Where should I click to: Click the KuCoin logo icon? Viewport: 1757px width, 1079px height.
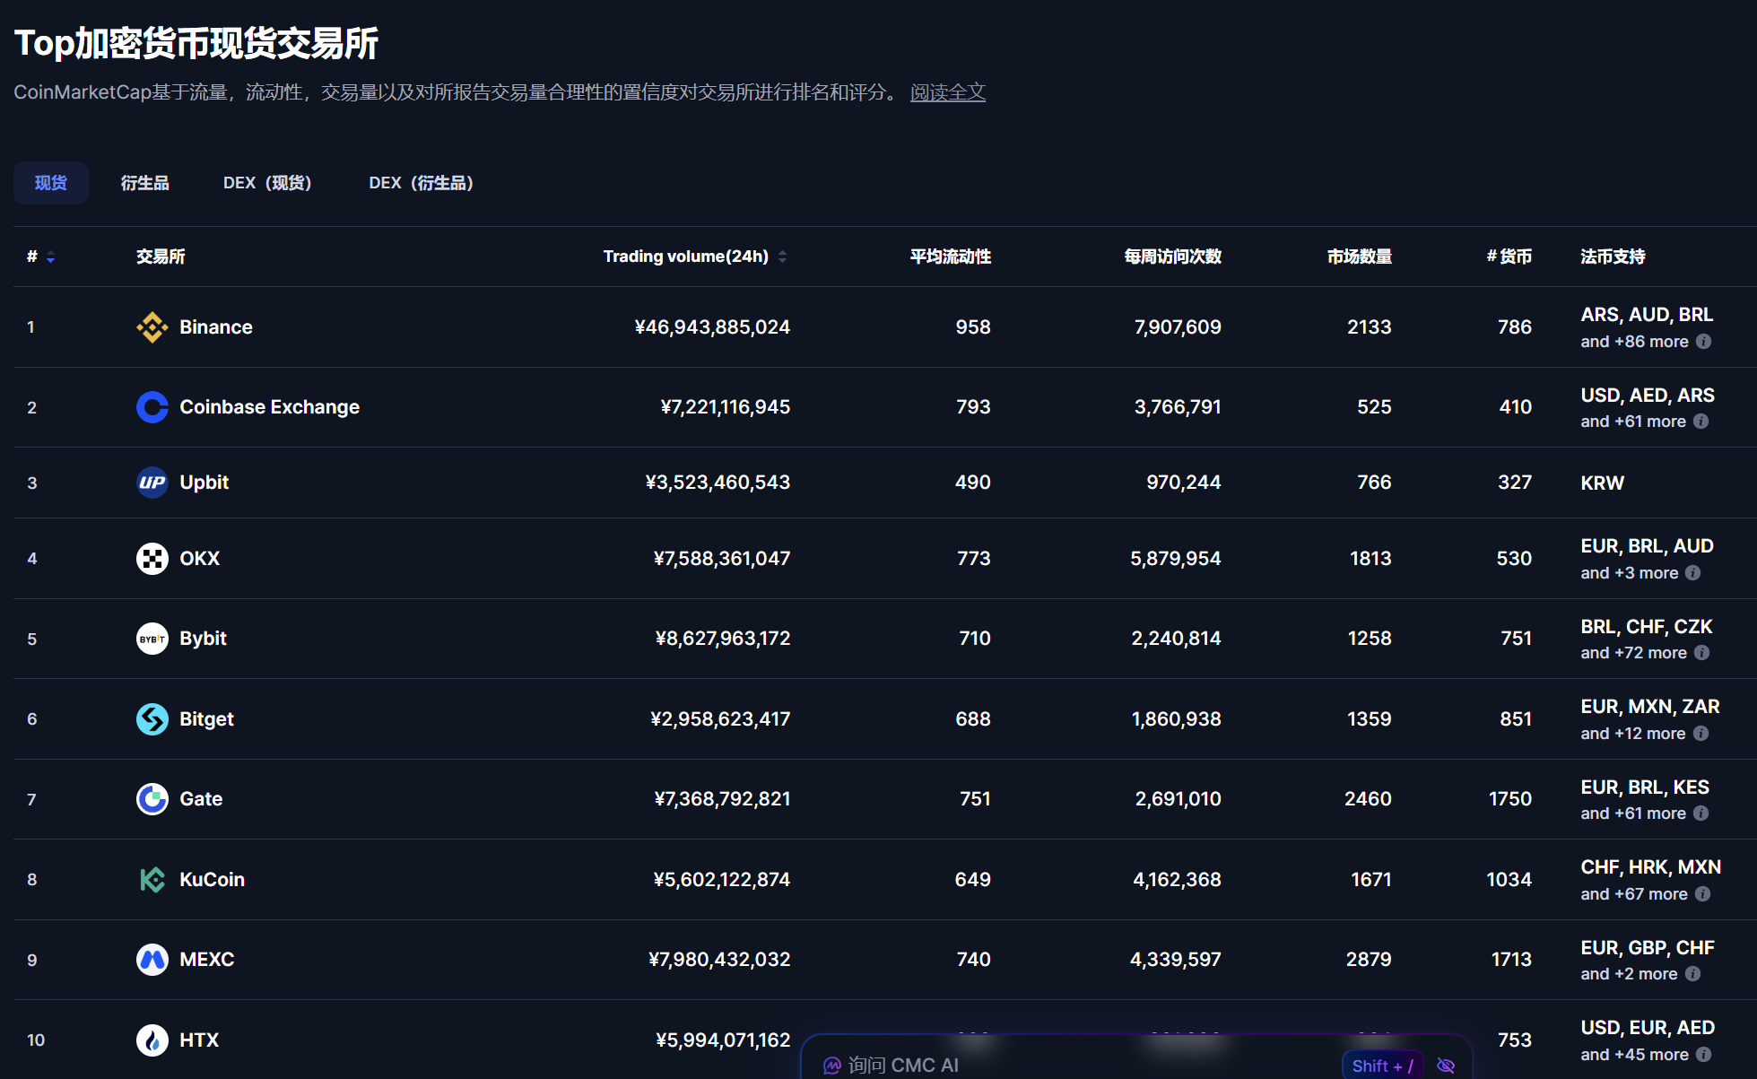[x=152, y=880]
